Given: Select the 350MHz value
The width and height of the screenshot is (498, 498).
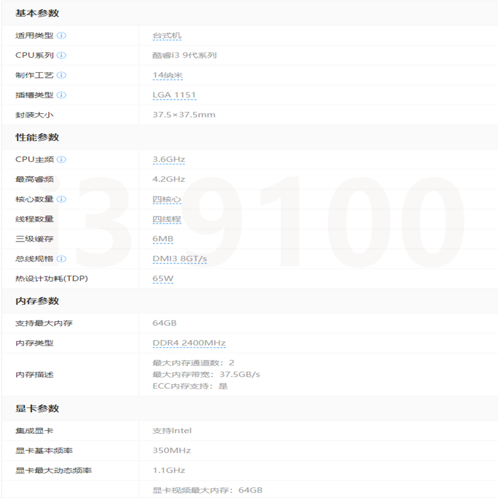Looking at the screenshot, I should pos(172,451).
